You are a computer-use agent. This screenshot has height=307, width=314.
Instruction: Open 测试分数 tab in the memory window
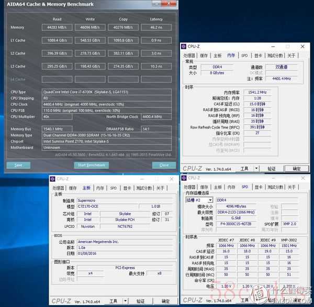[x=275, y=55]
